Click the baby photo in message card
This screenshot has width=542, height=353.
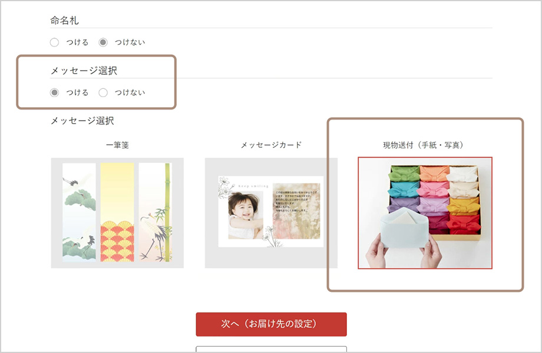point(246,215)
